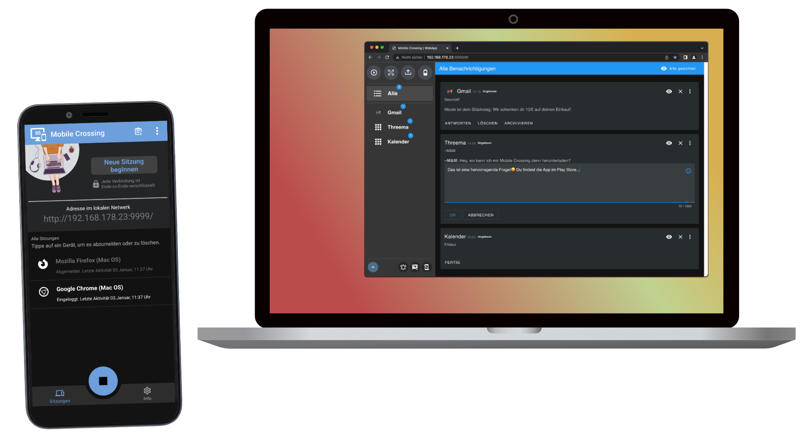Click the Gmail message text 'Heute ist dein Glückstag'
The height and width of the screenshot is (439, 812).
[x=507, y=110]
